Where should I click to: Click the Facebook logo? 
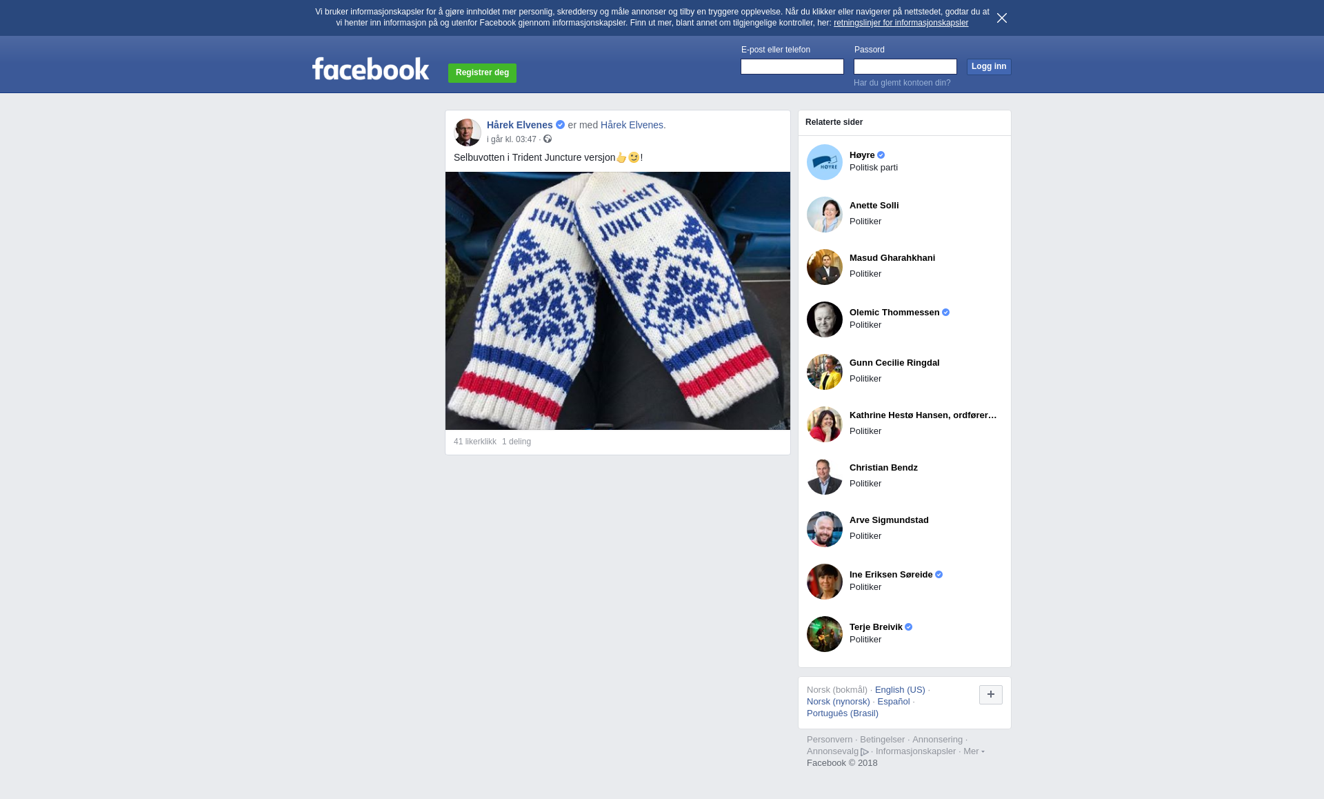(370, 68)
